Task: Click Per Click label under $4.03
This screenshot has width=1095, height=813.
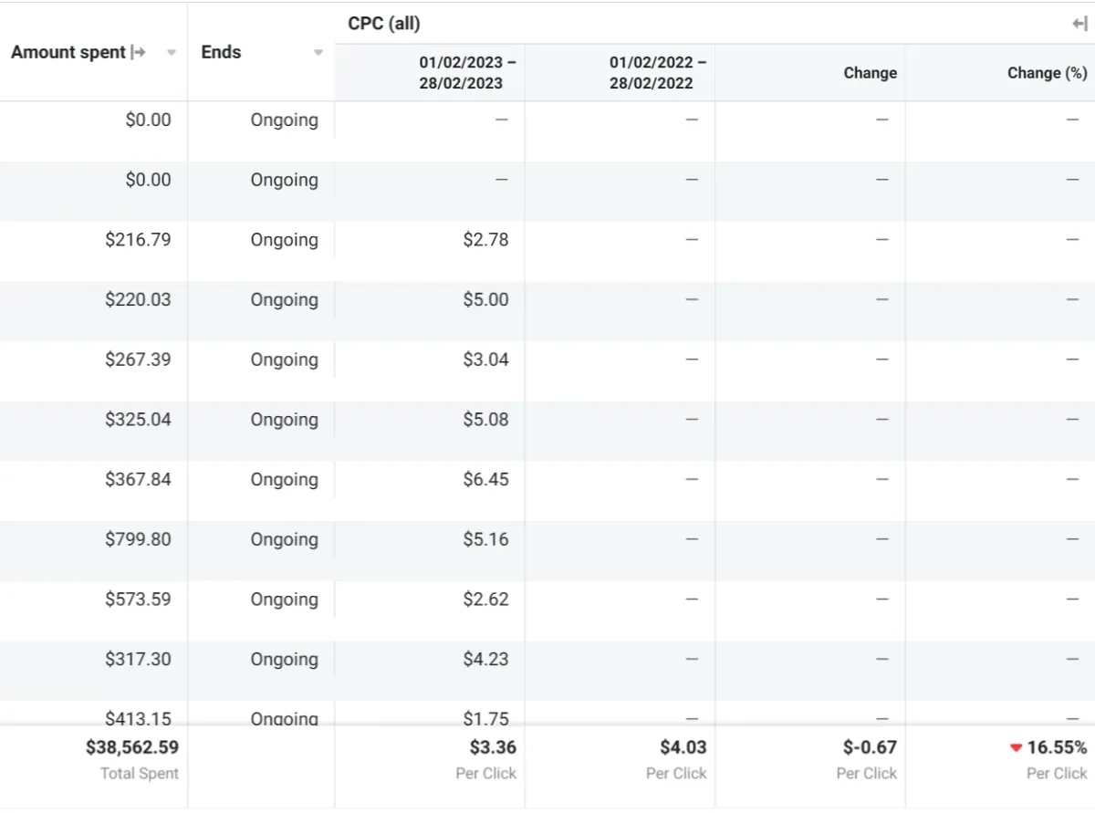Action: (x=676, y=774)
